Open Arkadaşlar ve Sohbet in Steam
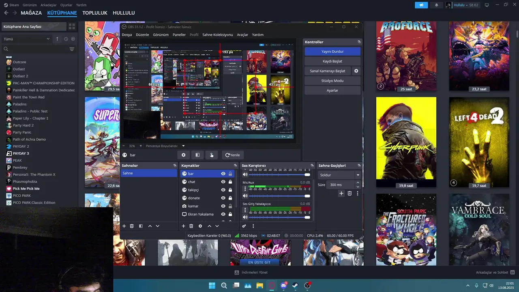The height and width of the screenshot is (292, 519). tap(495, 273)
